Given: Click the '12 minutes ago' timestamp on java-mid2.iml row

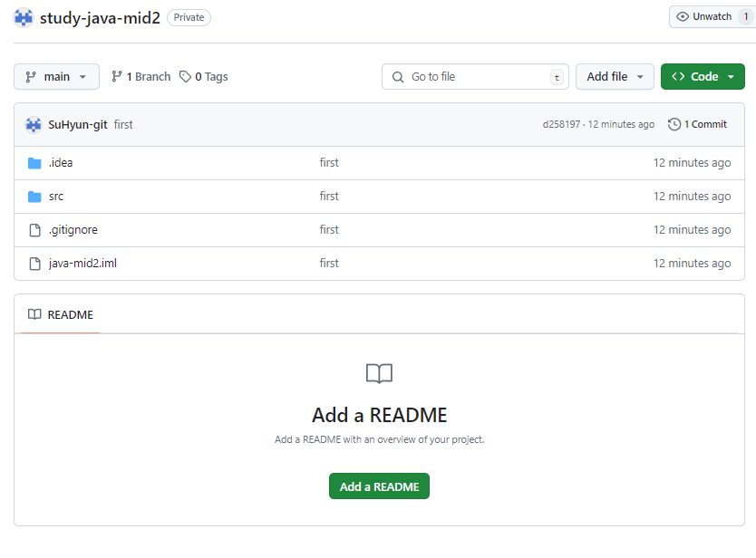Looking at the screenshot, I should point(693,263).
